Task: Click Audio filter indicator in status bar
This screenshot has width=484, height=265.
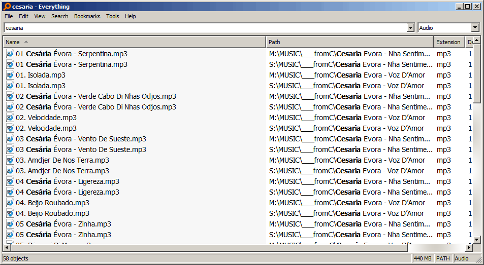Action: pyautogui.click(x=462, y=258)
